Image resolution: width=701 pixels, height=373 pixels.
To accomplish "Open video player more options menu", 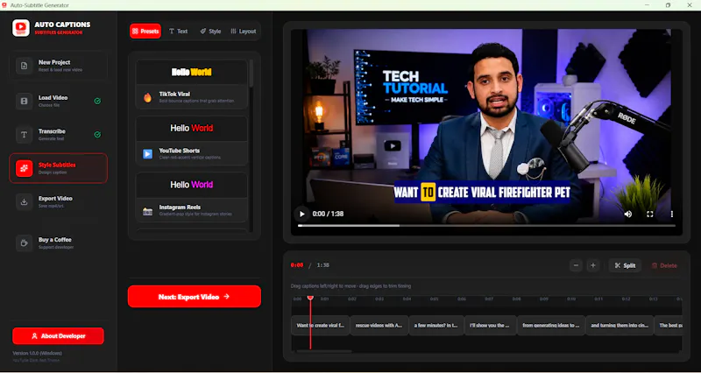I will (671, 214).
